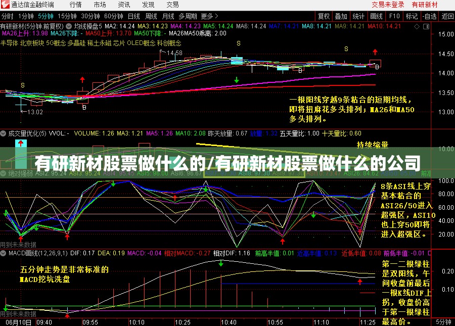Click the 14.58 high price label
This screenshot has height=326, width=455.
(x=174, y=53)
